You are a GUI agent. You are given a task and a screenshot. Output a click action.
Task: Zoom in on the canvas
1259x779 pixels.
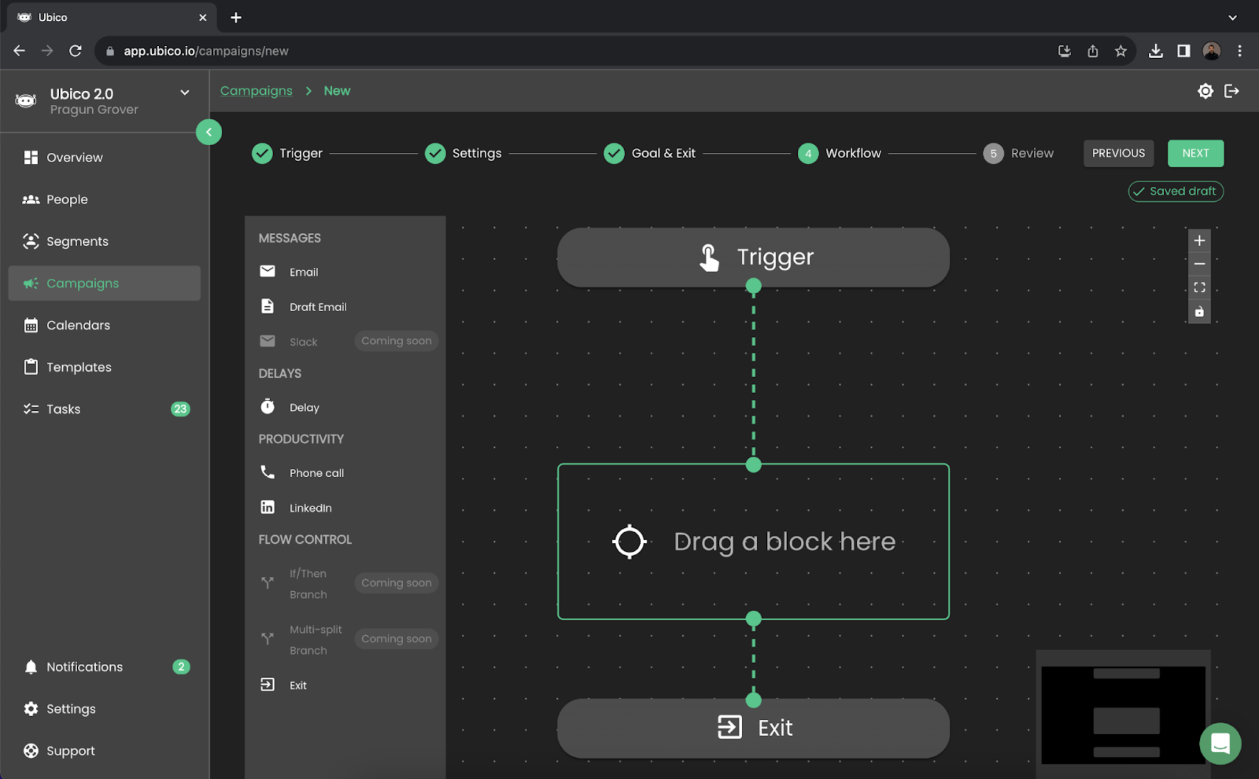[x=1199, y=241]
